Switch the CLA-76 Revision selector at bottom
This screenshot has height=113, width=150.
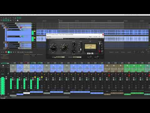pyautogui.click(x=60, y=57)
